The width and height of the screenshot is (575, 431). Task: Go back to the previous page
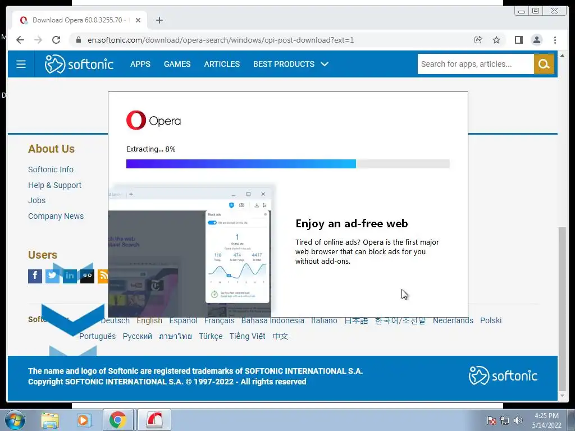[x=20, y=40]
